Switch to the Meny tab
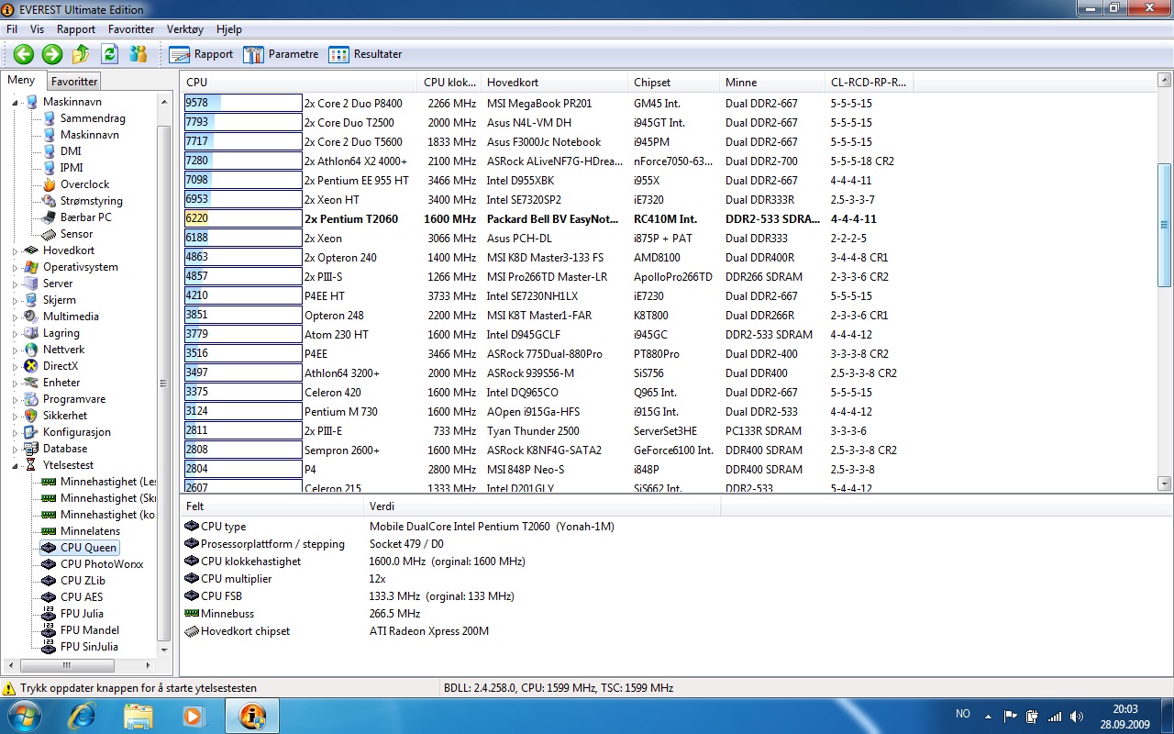Image resolution: width=1174 pixels, height=734 pixels. pyautogui.click(x=22, y=80)
